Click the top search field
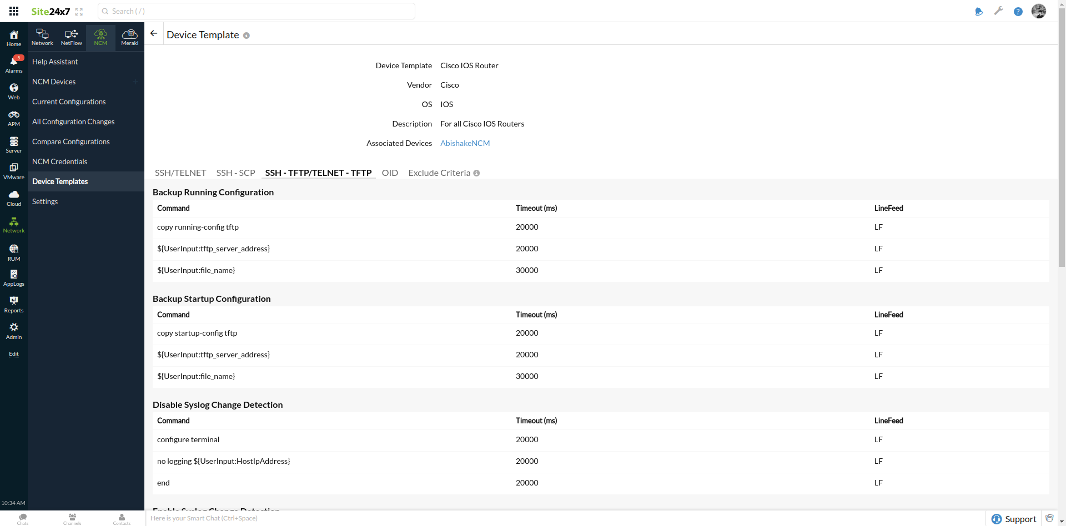1066x526 pixels. tap(256, 11)
